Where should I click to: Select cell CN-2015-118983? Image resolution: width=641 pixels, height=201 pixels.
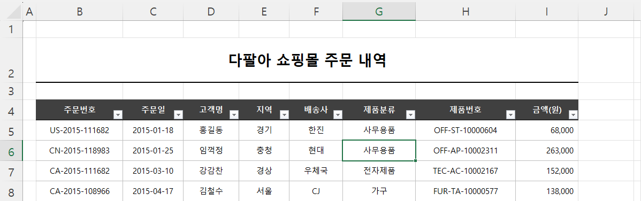[x=80, y=150]
